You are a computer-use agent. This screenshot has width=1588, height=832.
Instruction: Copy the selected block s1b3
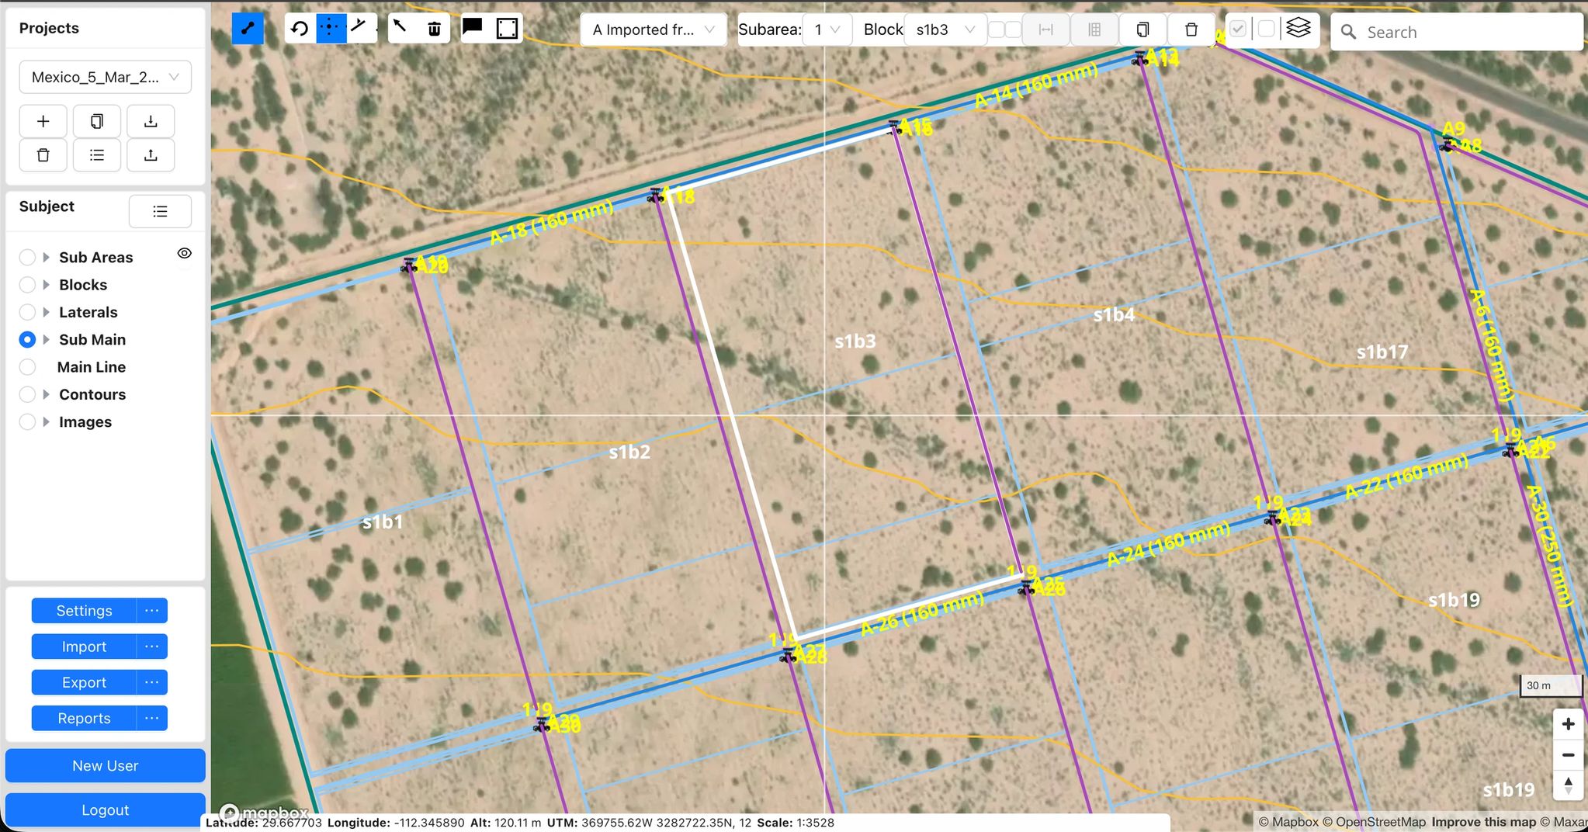(x=1142, y=29)
